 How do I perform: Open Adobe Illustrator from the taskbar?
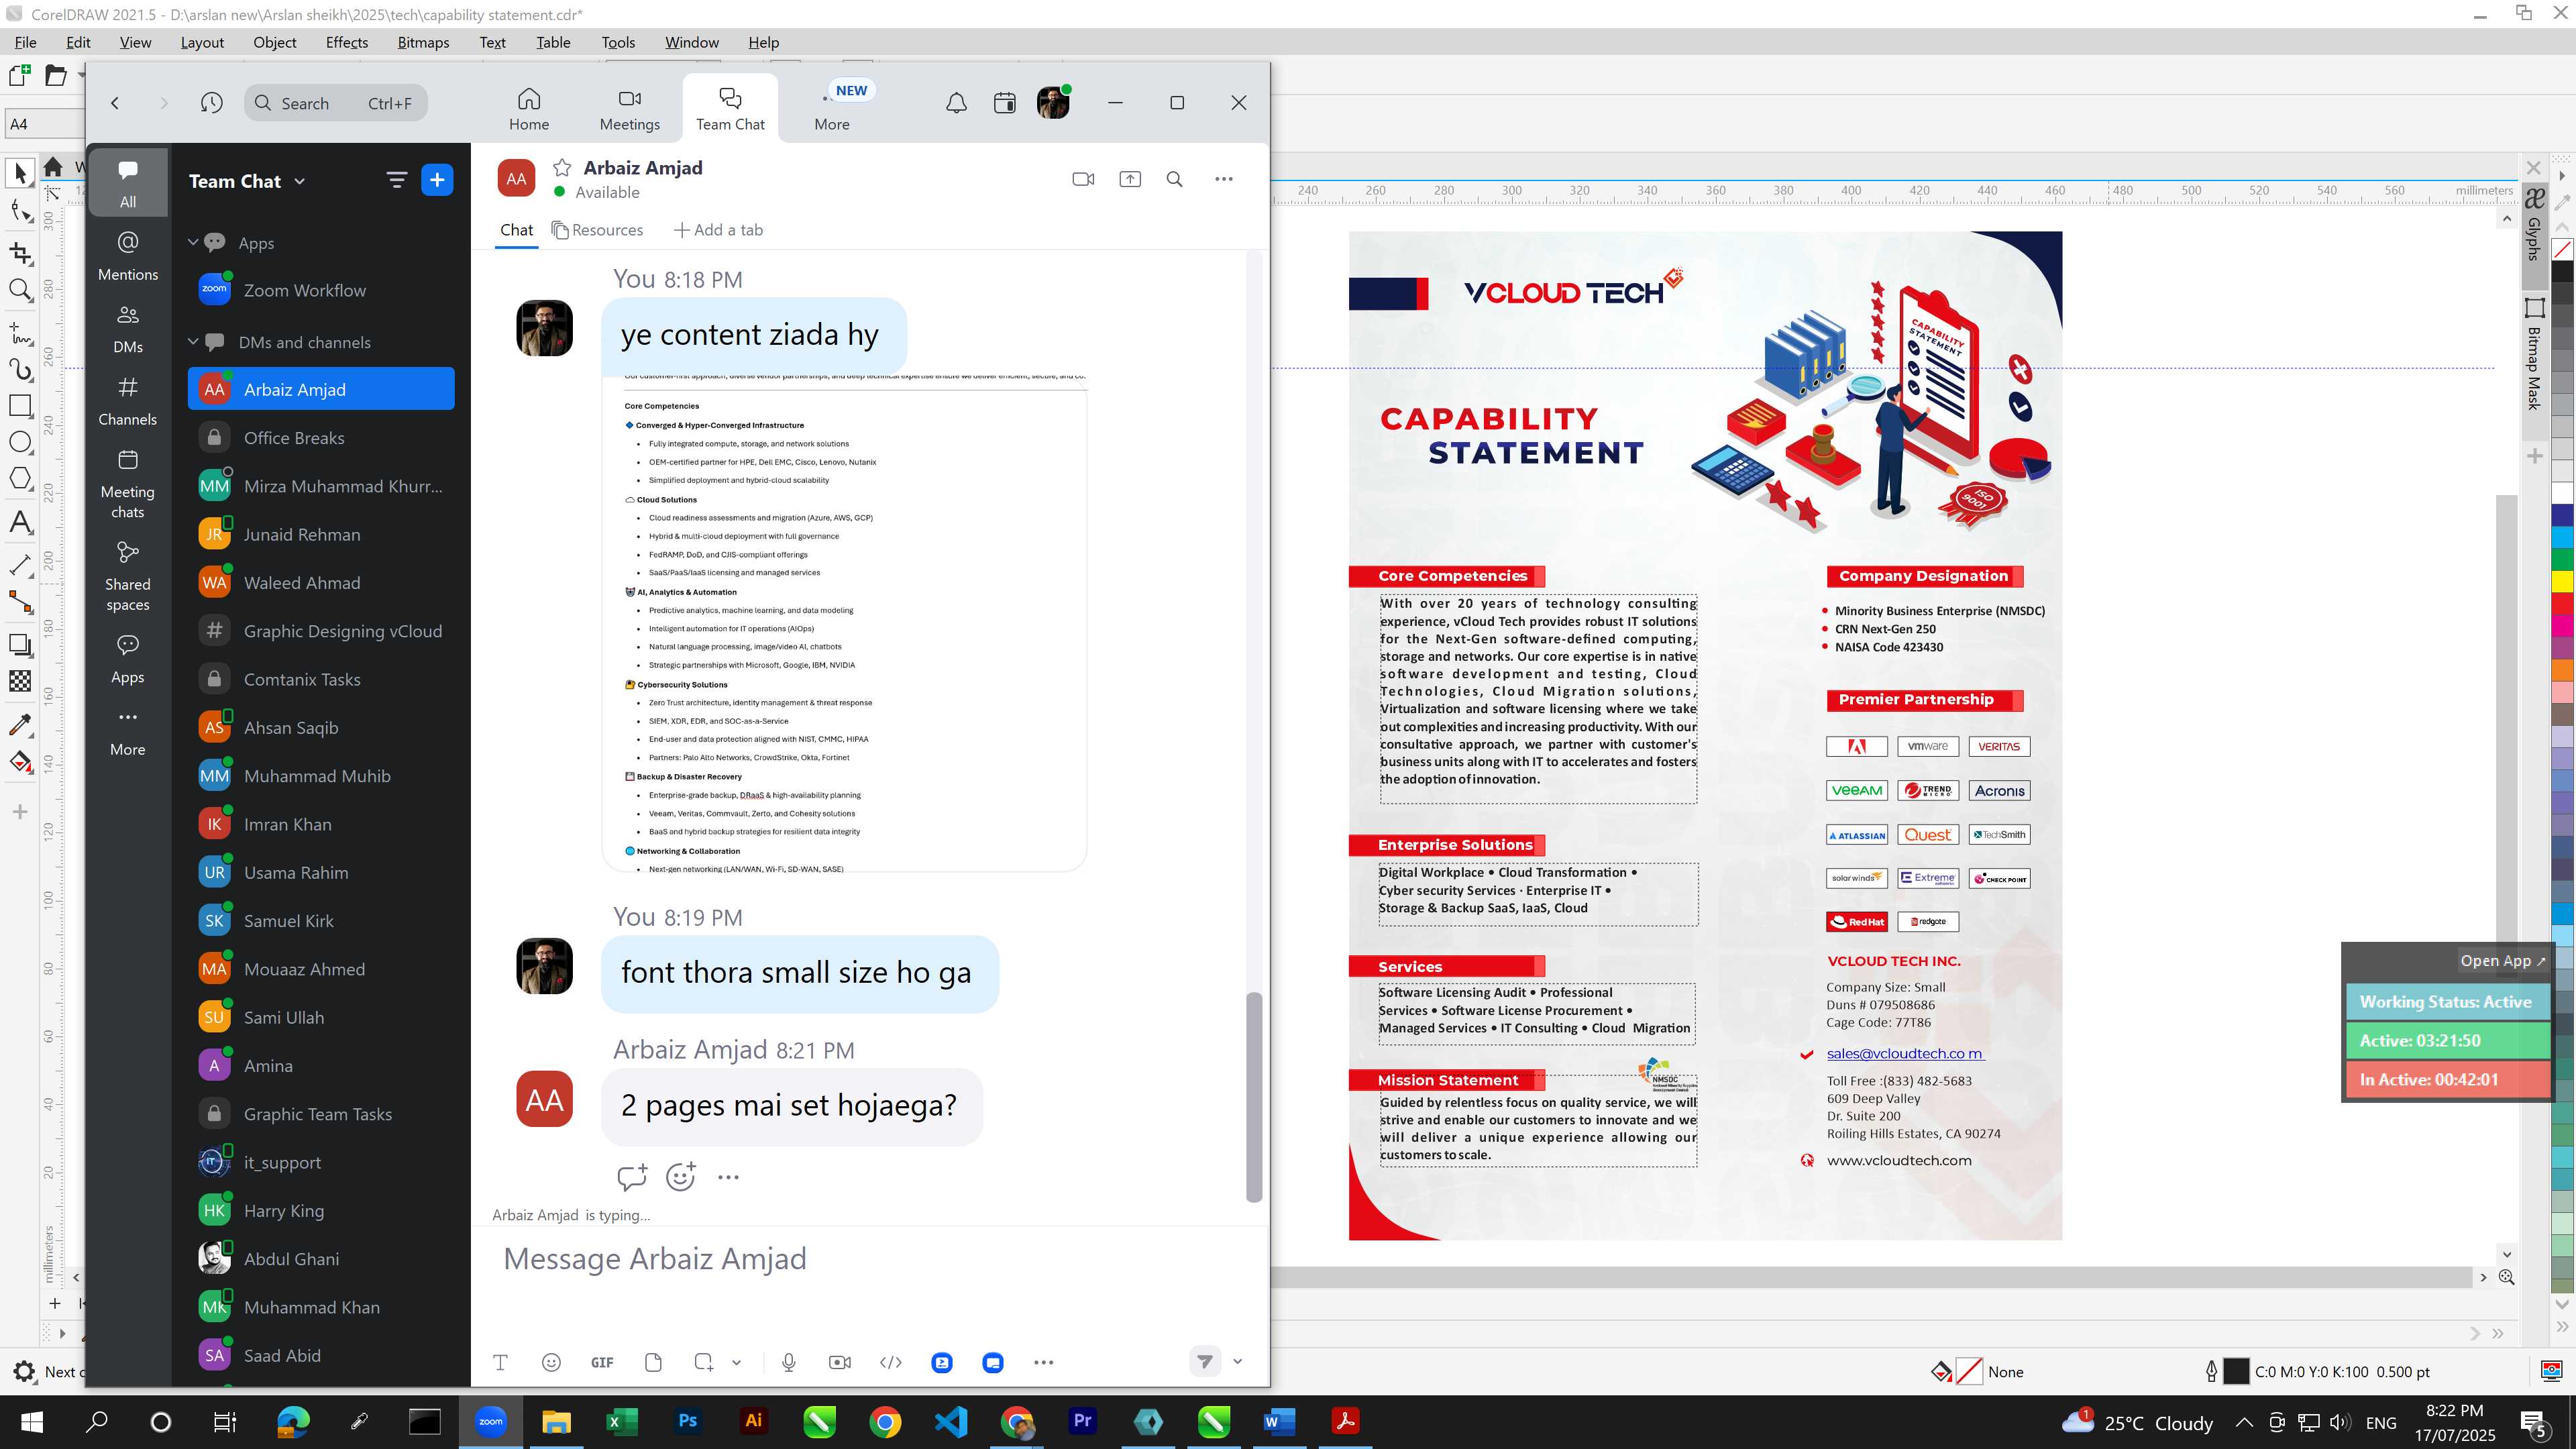tap(753, 1421)
